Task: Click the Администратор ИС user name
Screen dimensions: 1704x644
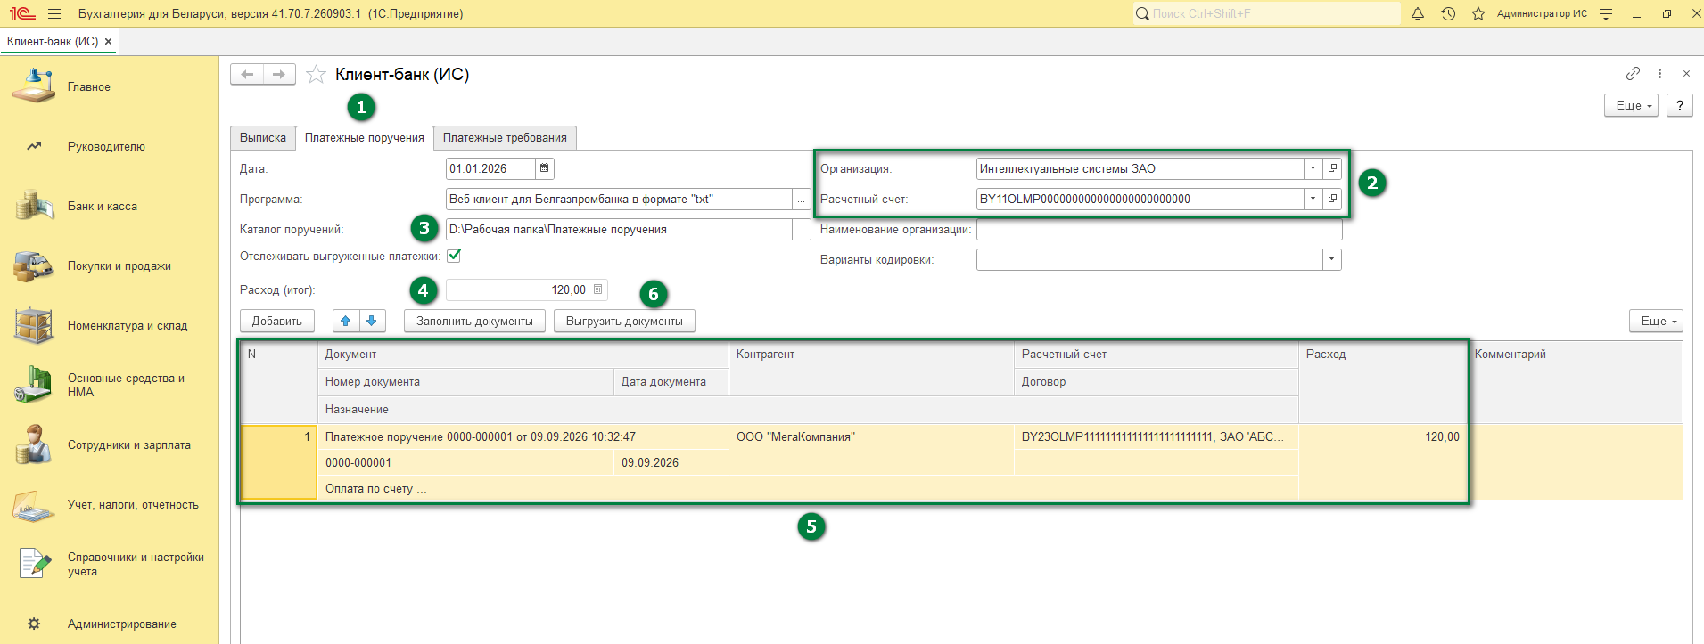Action: pos(1542,14)
